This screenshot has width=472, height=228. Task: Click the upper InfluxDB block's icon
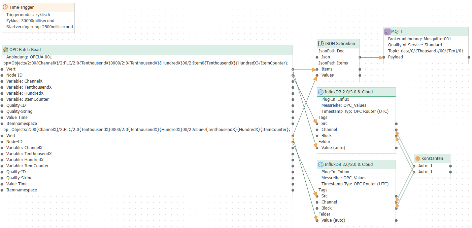point(321,92)
